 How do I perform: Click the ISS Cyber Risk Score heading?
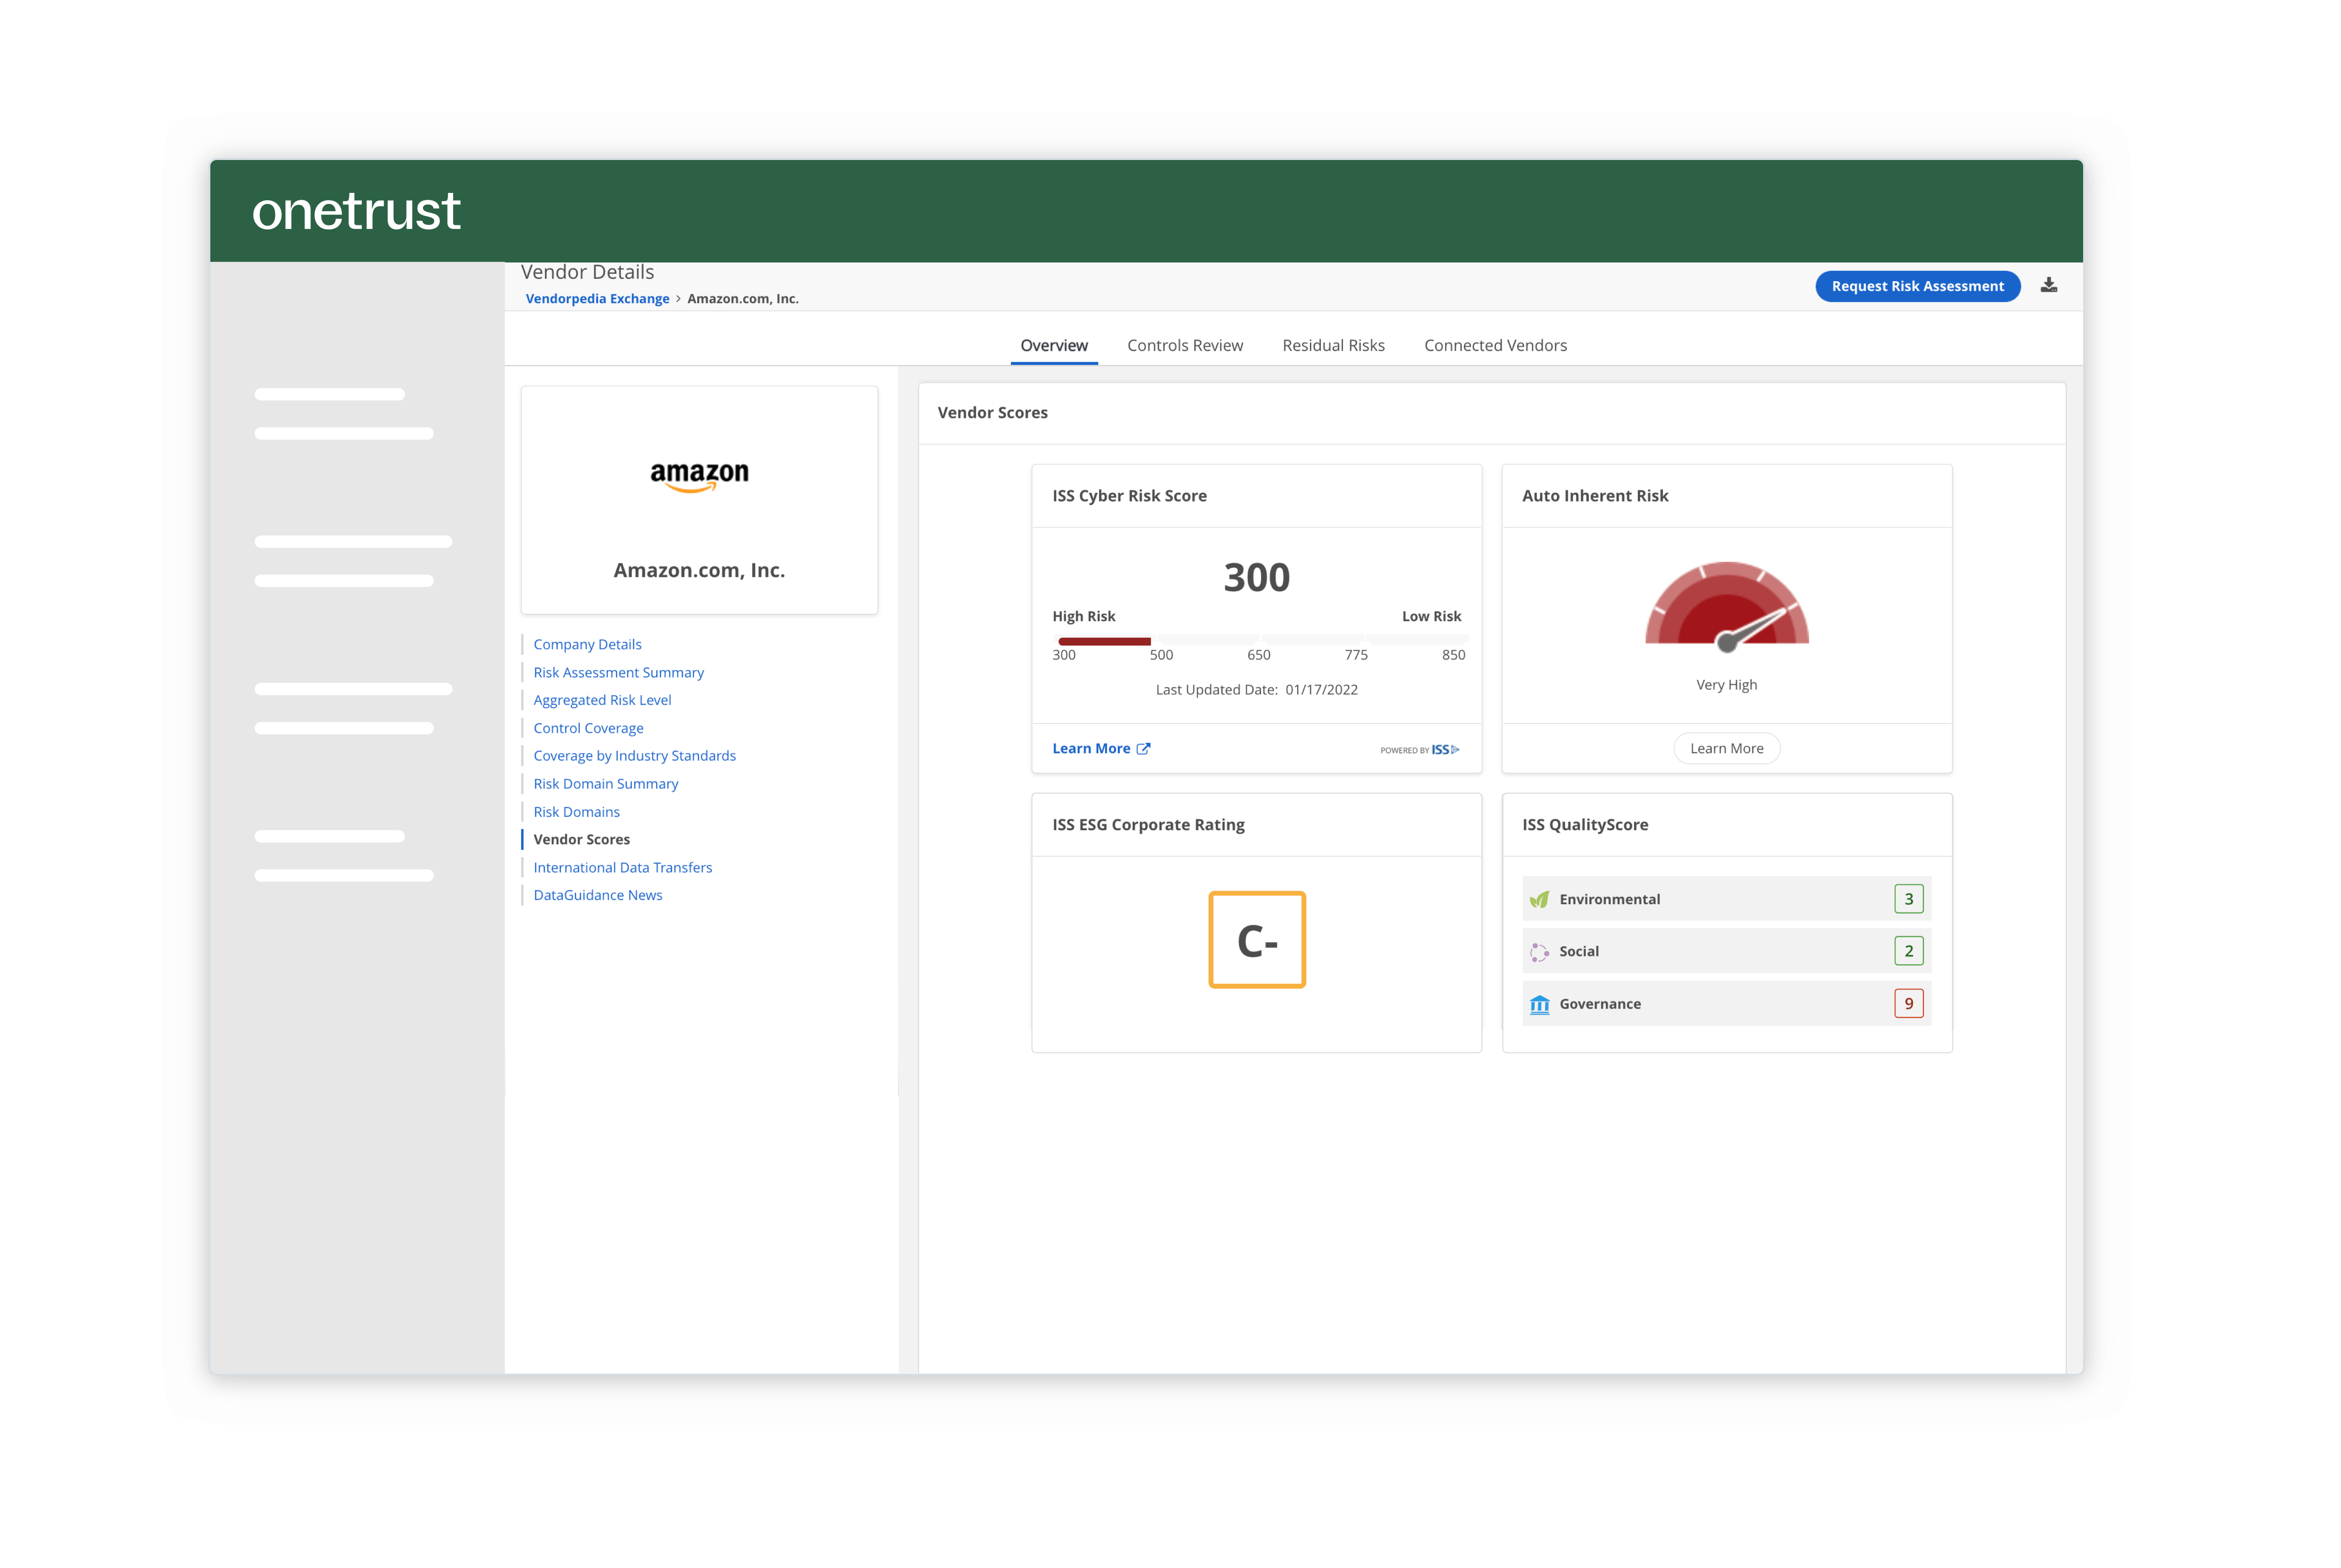[x=1129, y=495]
